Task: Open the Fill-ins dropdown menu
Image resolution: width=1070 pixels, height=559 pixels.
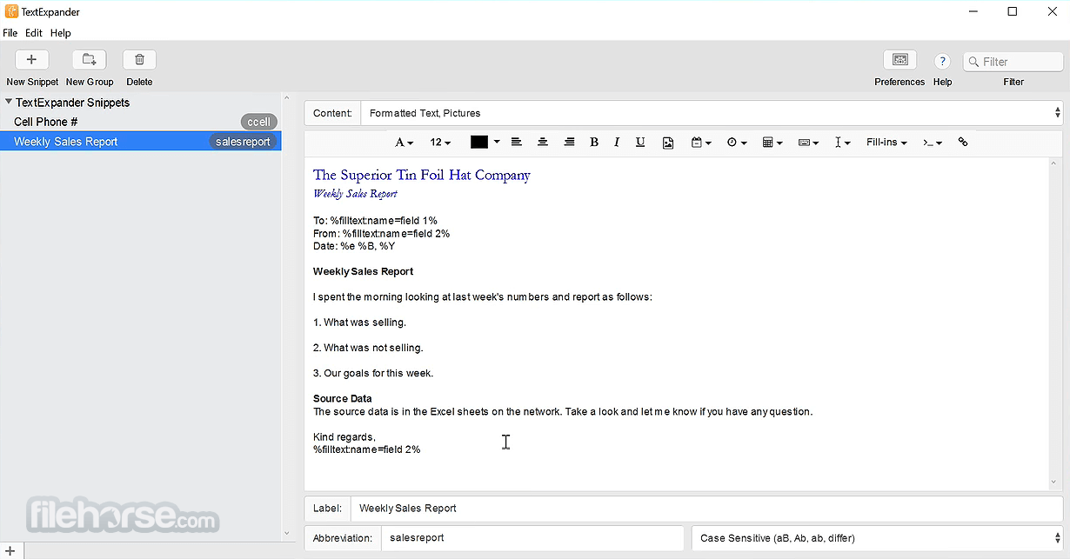Action: click(x=886, y=142)
